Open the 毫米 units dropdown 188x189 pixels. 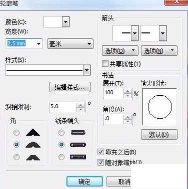(70, 44)
